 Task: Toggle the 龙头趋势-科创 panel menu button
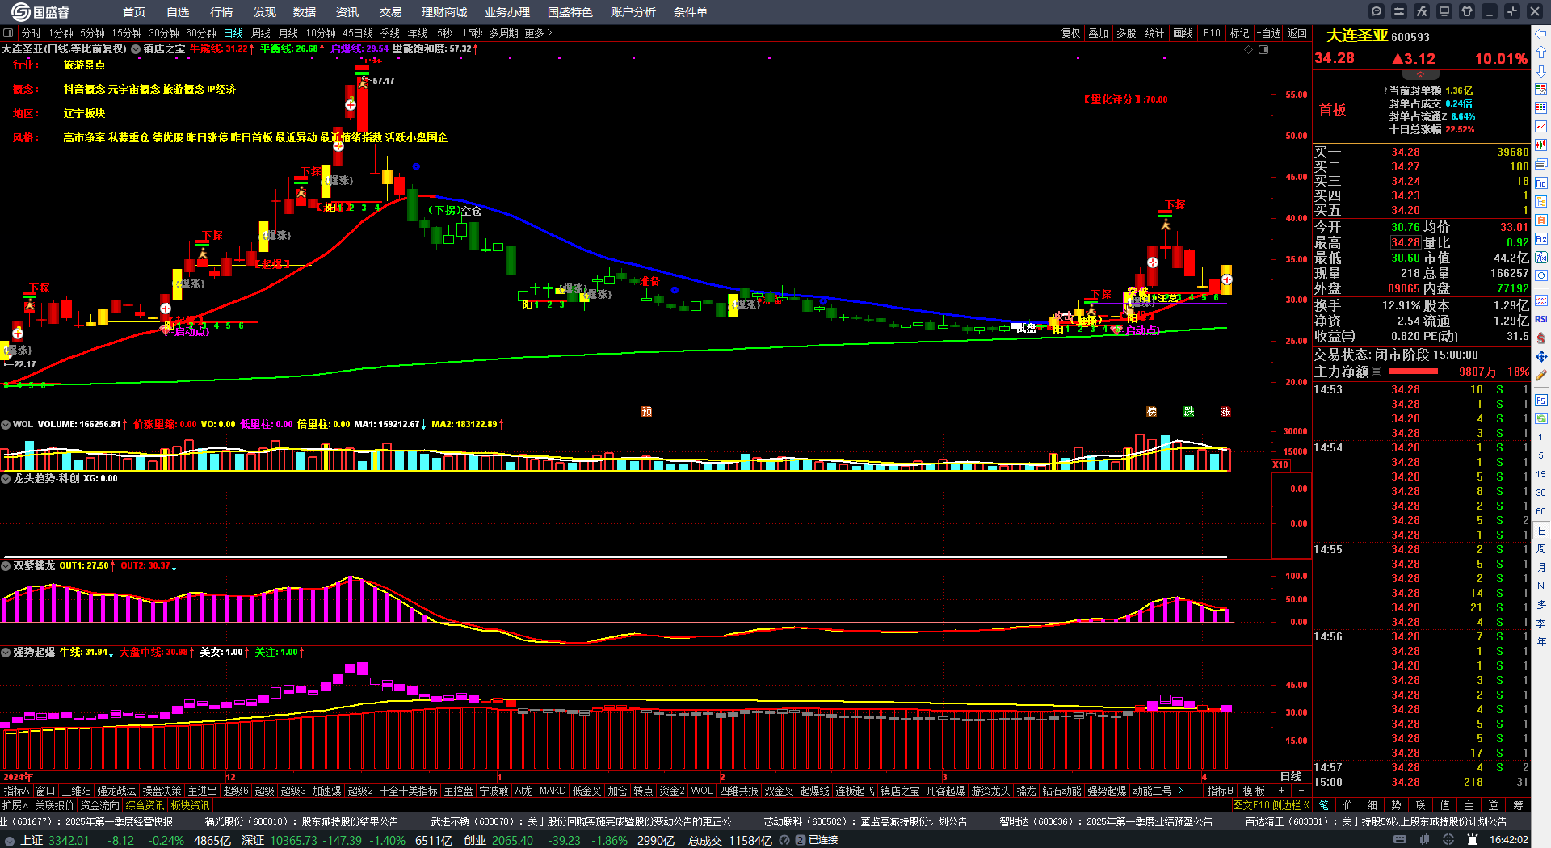[5, 478]
